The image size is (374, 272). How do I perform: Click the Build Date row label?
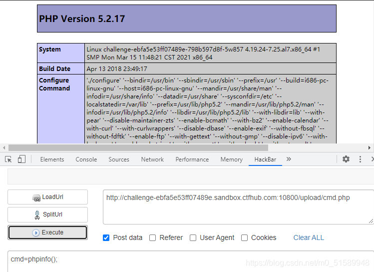(x=54, y=69)
